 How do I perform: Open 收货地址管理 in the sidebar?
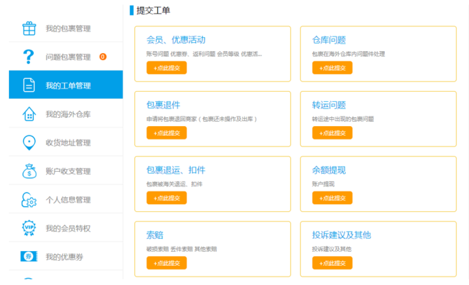click(66, 142)
